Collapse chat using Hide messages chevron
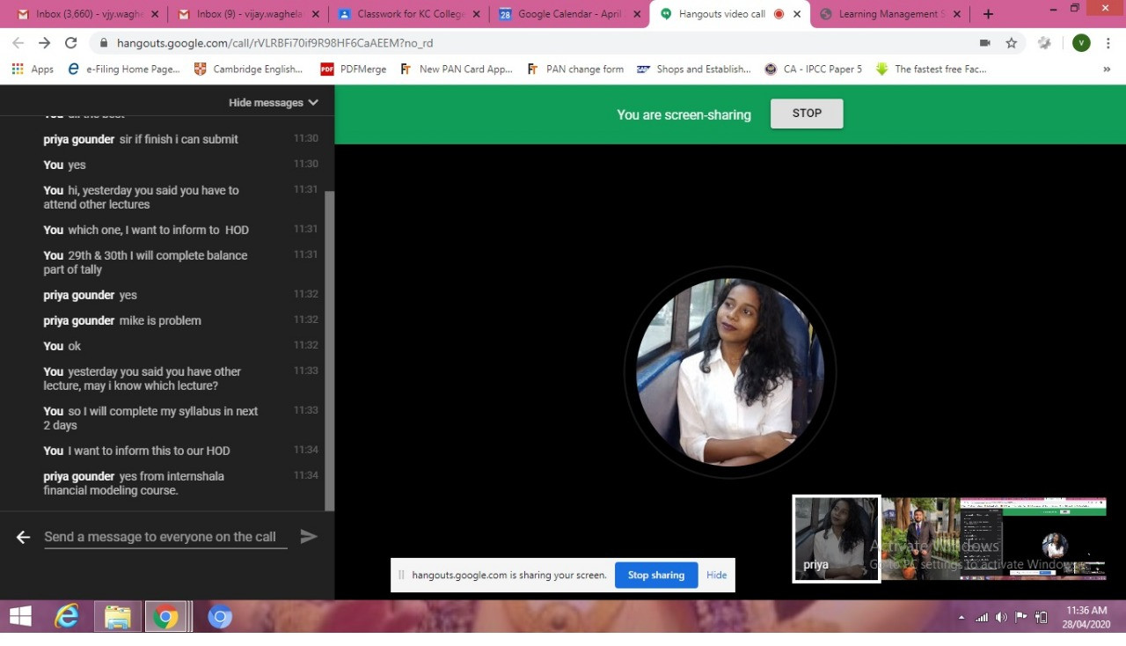The width and height of the screenshot is (1126, 646). 313,103
